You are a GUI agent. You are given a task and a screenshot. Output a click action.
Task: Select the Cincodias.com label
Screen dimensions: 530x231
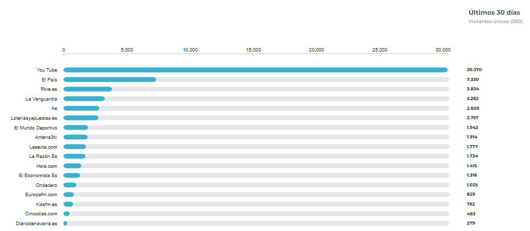[x=41, y=214]
